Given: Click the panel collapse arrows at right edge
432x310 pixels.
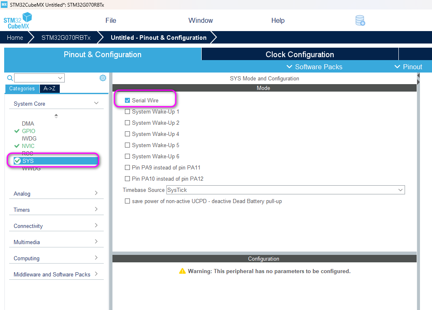Looking at the screenshot, I should click(418, 79).
